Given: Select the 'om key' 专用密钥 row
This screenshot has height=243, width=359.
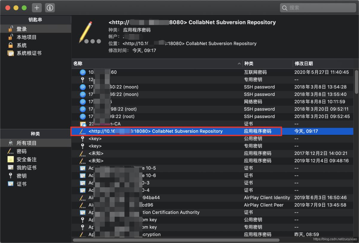Looking at the screenshot, I should pos(213,227).
